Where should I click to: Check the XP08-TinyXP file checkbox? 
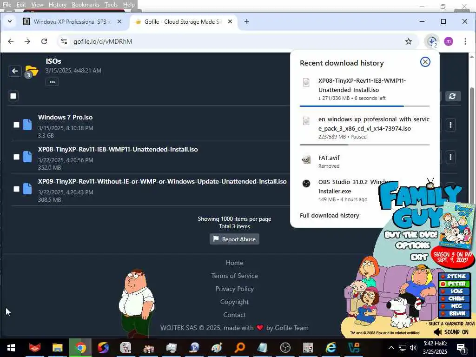[x=16, y=157]
